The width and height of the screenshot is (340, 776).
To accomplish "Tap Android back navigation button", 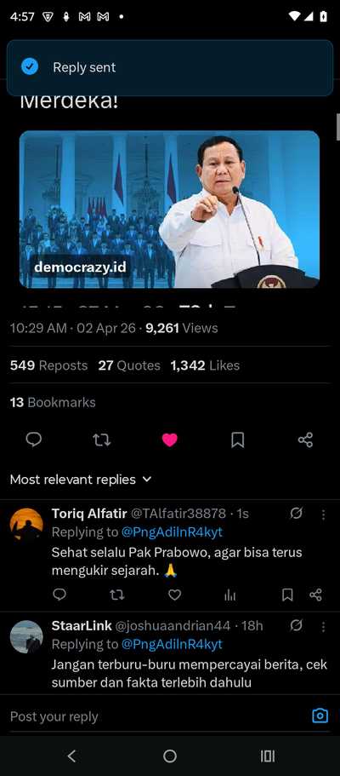I will pos(71,756).
